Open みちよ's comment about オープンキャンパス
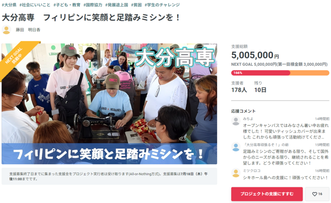Viewport: 331px width, 203px height. tap(286, 131)
